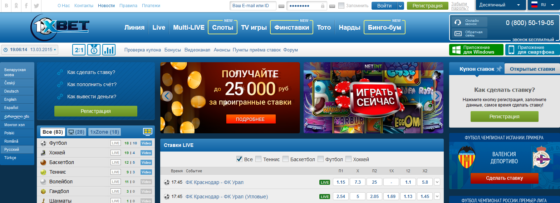The image size is (560, 203).
Task: Click in the email or ID field
Action: (x=253, y=6)
